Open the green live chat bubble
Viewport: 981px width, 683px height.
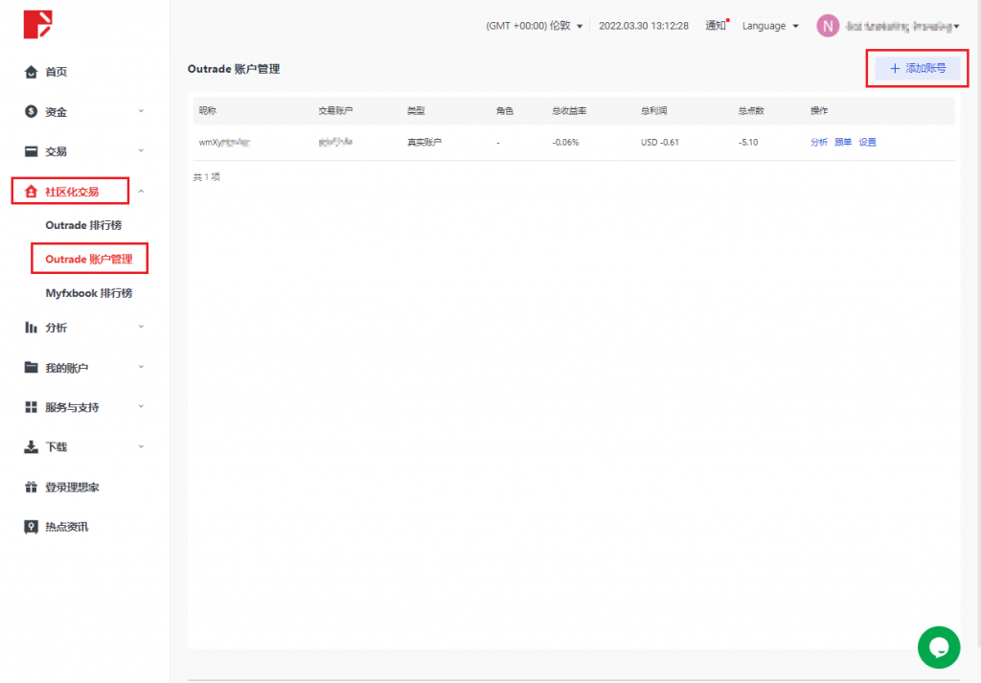(x=938, y=648)
